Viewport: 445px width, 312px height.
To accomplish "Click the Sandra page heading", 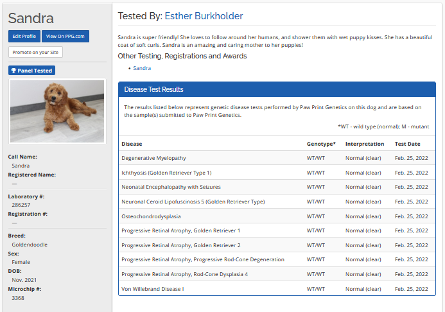I will pyautogui.click(x=31, y=18).
